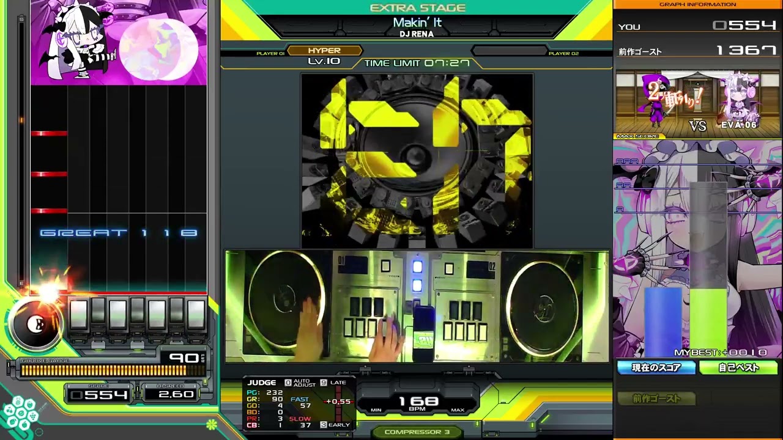Click the +0.55 timing offset value
783x440 pixels.
pos(338,402)
